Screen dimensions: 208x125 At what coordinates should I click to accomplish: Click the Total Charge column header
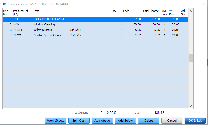click(x=151, y=12)
